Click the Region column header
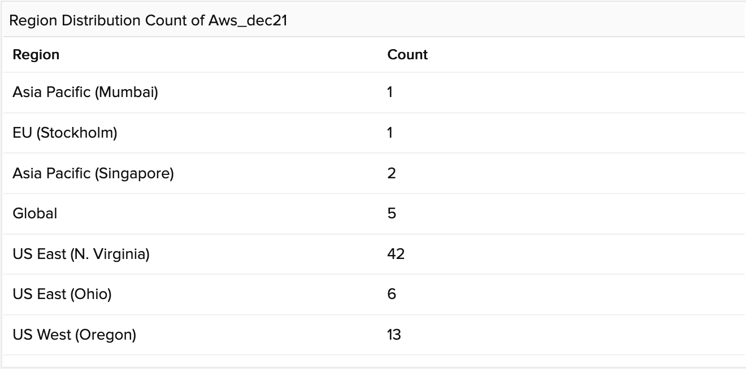 point(36,55)
